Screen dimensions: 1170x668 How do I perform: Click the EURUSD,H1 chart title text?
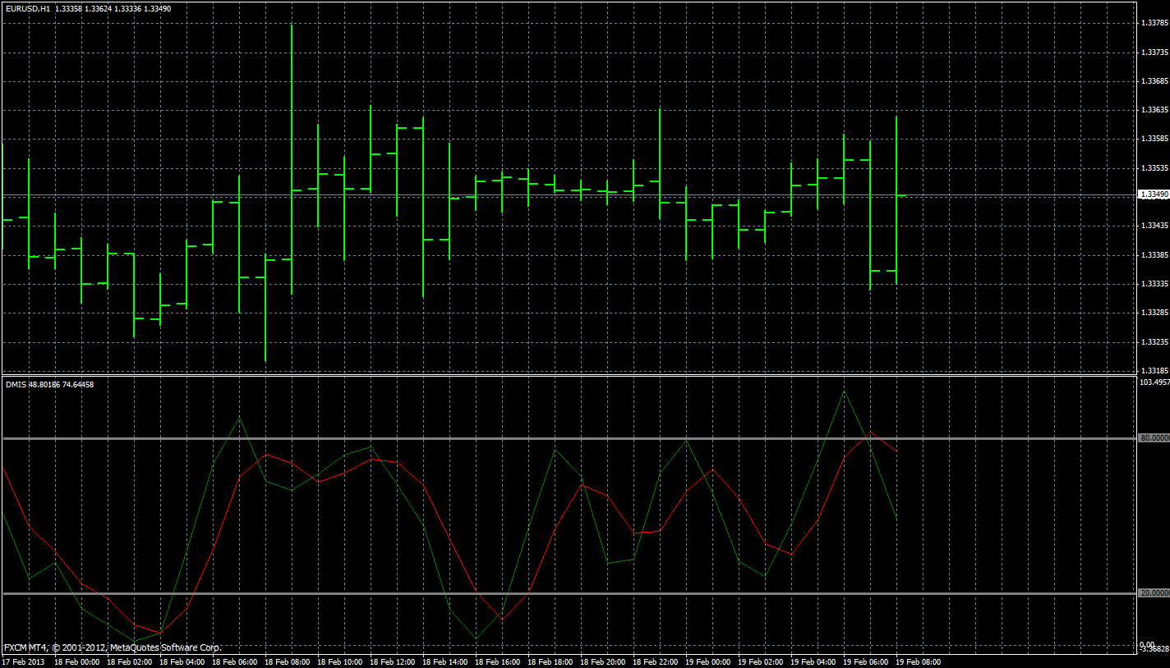27,8
